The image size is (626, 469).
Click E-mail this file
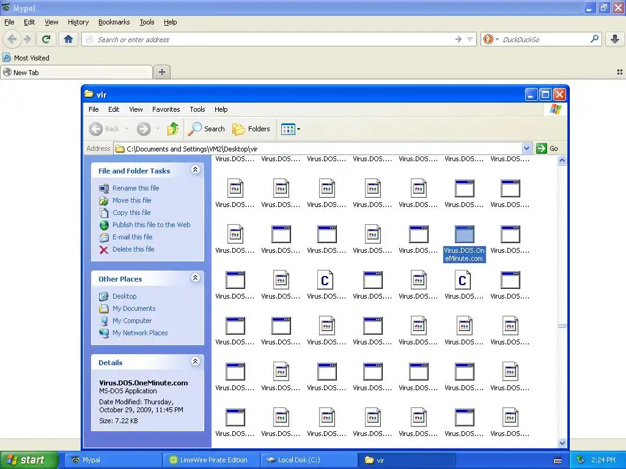pos(132,237)
